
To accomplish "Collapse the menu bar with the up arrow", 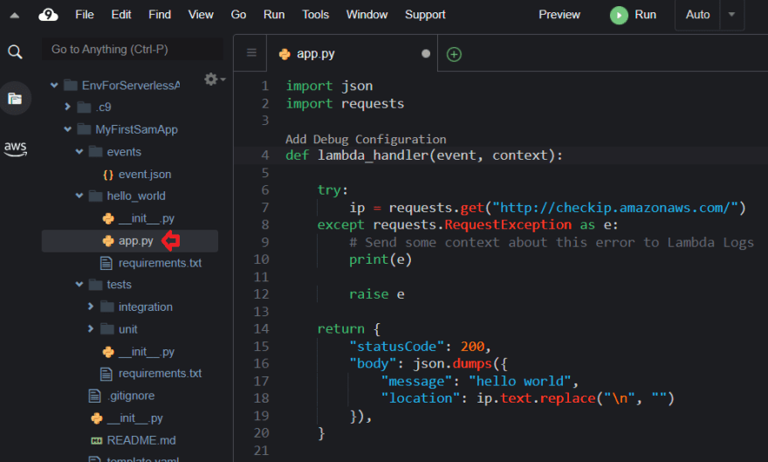I will click(15, 15).
